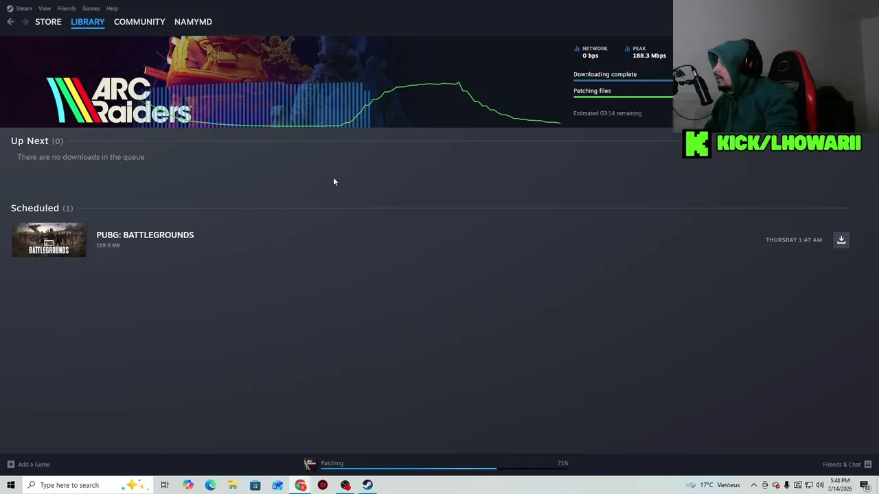Open the COMMUNITY tab
The image size is (879, 494).
(x=139, y=22)
